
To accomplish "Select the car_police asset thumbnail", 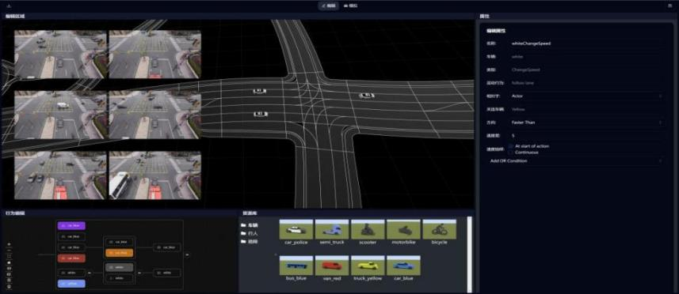I will (296, 229).
